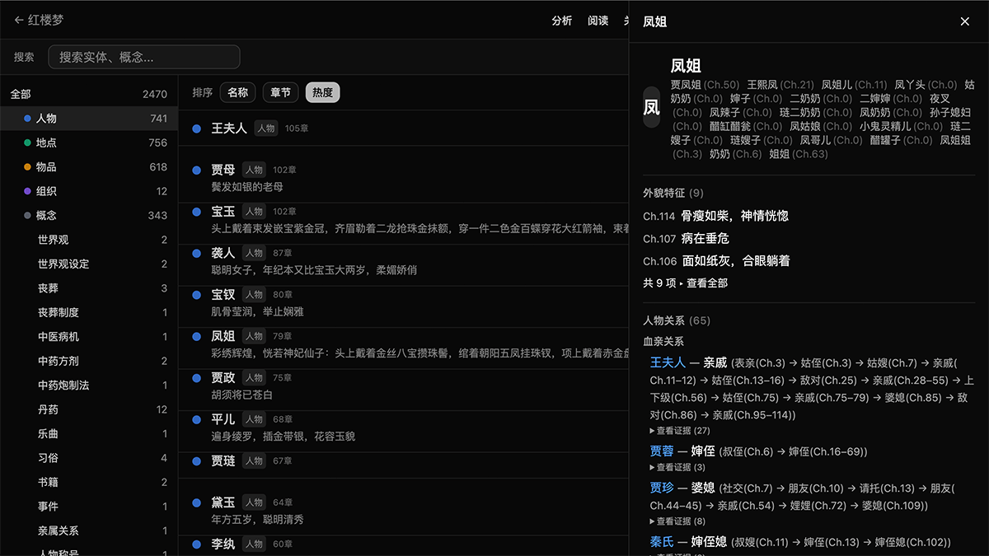This screenshot has height=556, width=989.
Task: Click the back arrow beside 红楼梦
Action: [16, 20]
